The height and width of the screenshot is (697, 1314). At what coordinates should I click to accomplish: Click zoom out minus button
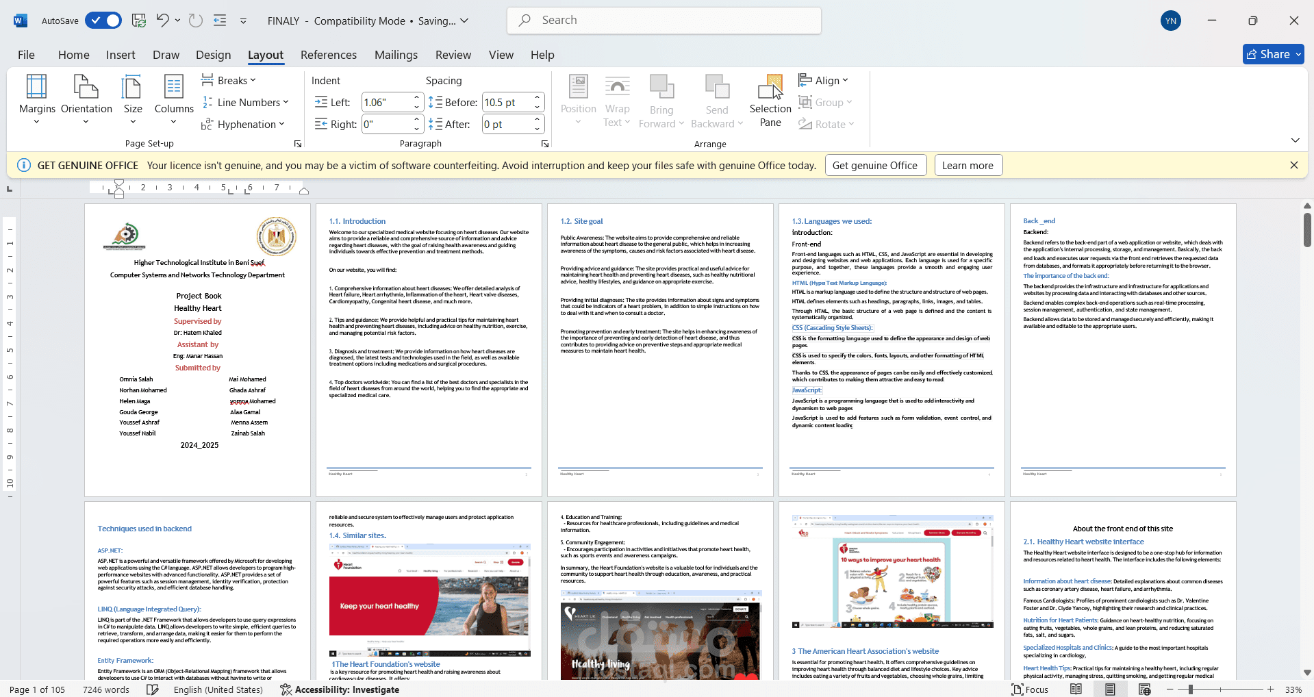click(1170, 689)
